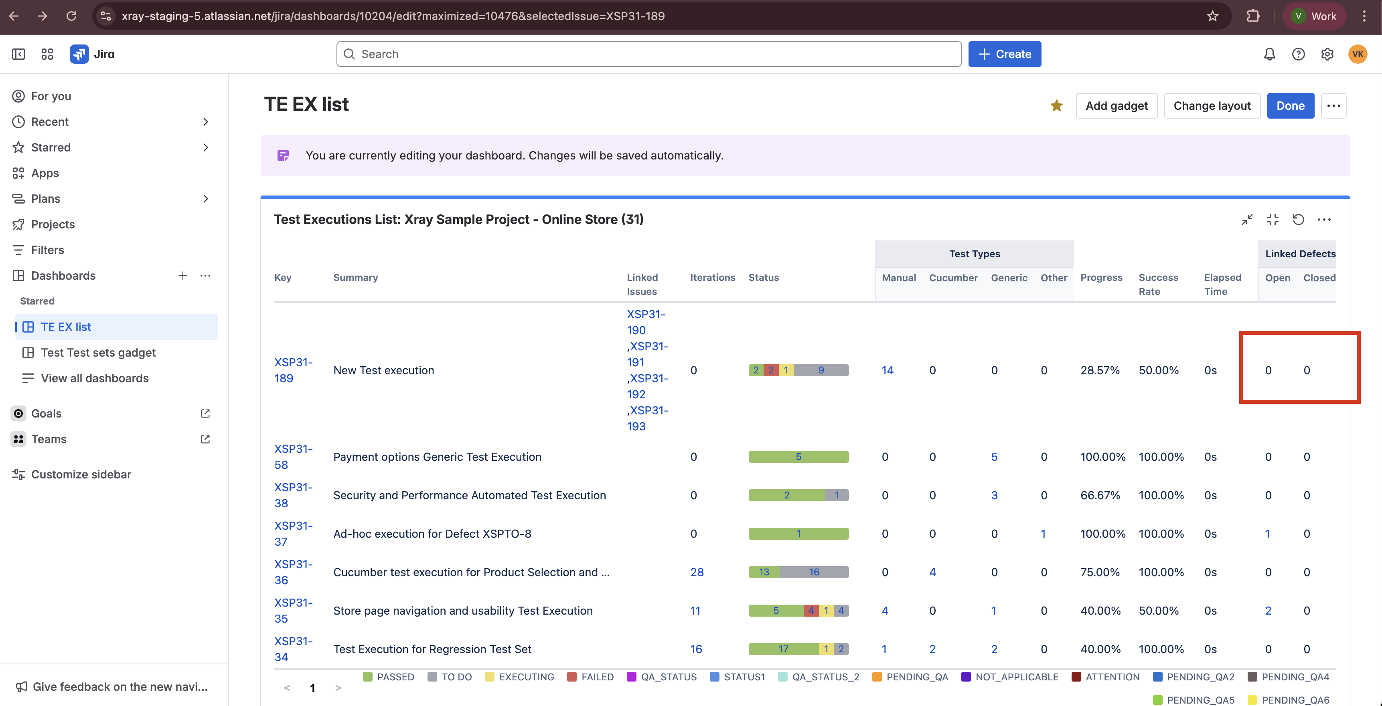The image size is (1382, 706).
Task: Expand the Plans menu chevron
Action: (205, 199)
